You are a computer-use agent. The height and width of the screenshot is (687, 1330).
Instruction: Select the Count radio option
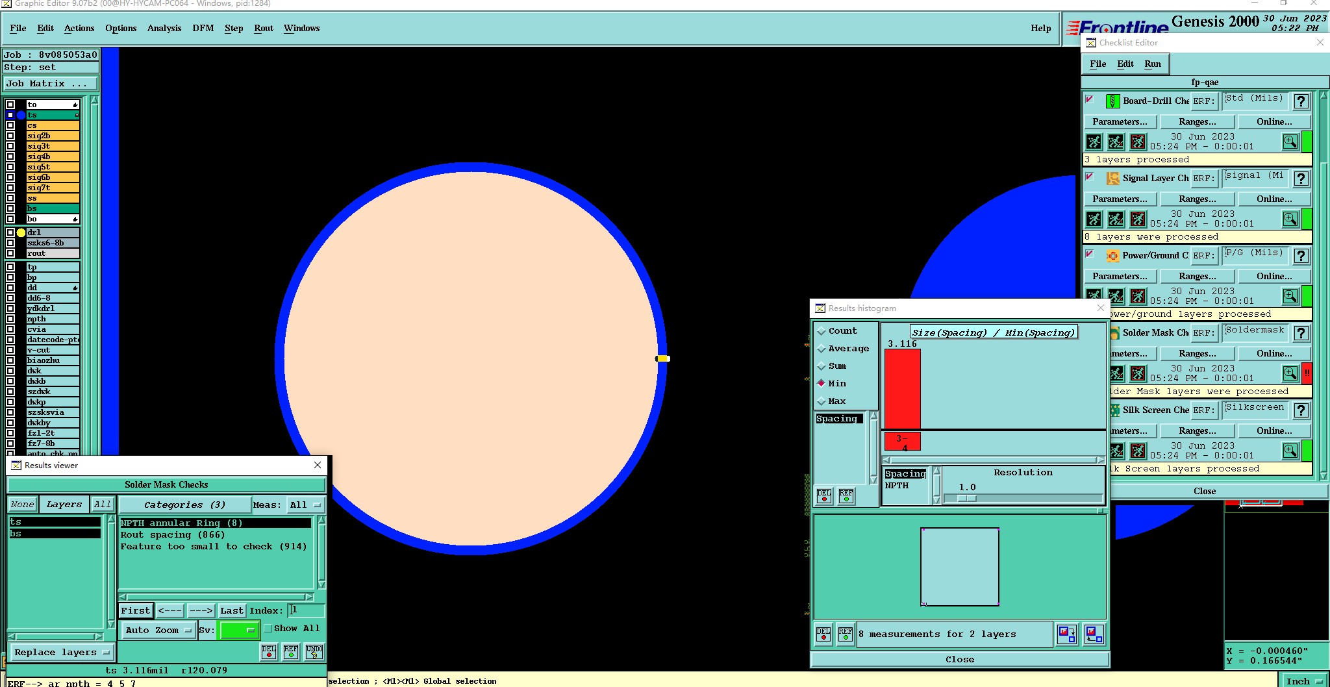[822, 331]
